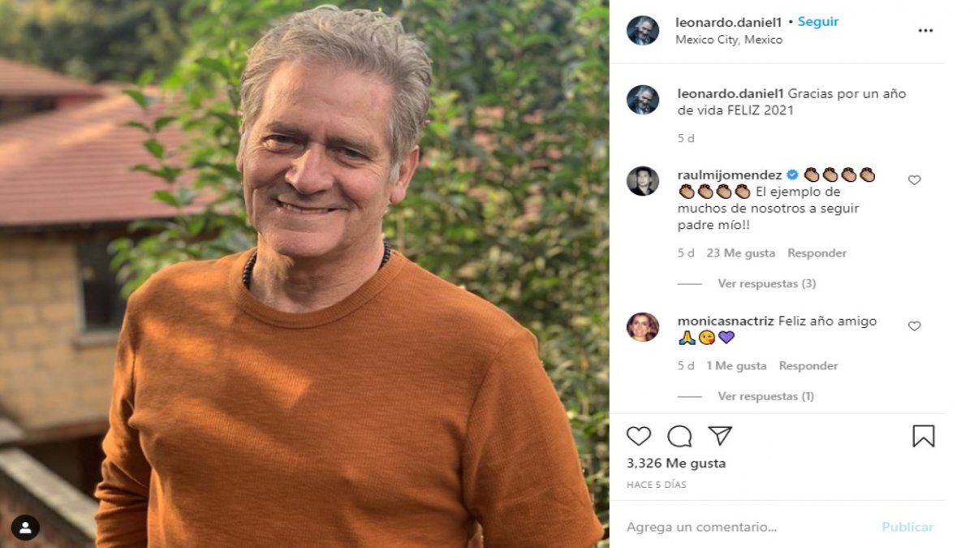The image size is (974, 548).
Task: Reply with 'Responder' on the first comment
Action: (x=817, y=252)
